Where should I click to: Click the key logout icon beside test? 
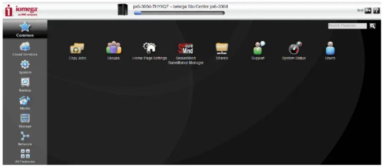pyautogui.click(x=368, y=11)
